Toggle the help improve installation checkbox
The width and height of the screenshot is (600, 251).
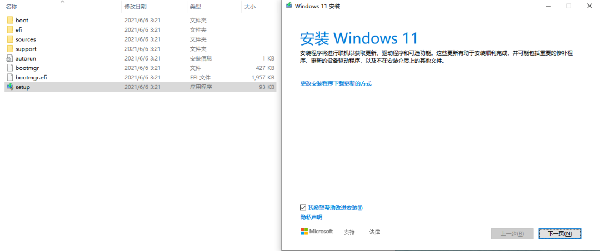303,208
